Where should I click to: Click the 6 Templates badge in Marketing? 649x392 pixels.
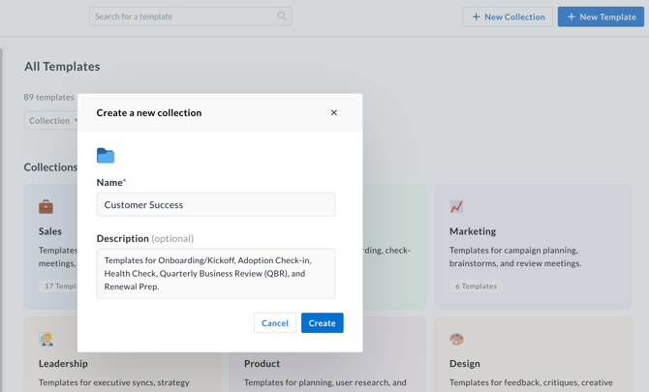(x=476, y=286)
